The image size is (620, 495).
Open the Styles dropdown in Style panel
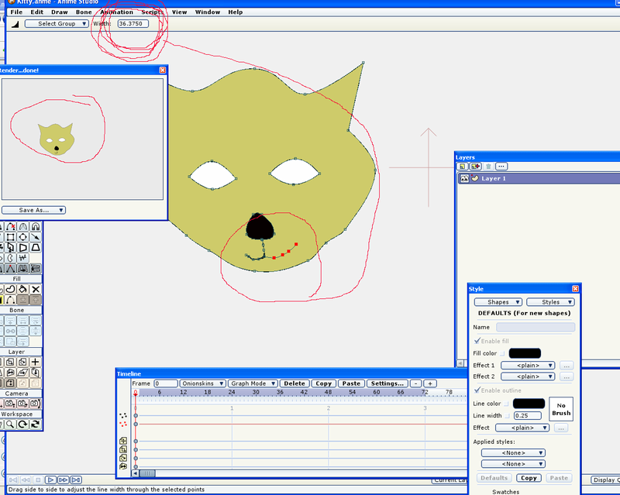[550, 302]
